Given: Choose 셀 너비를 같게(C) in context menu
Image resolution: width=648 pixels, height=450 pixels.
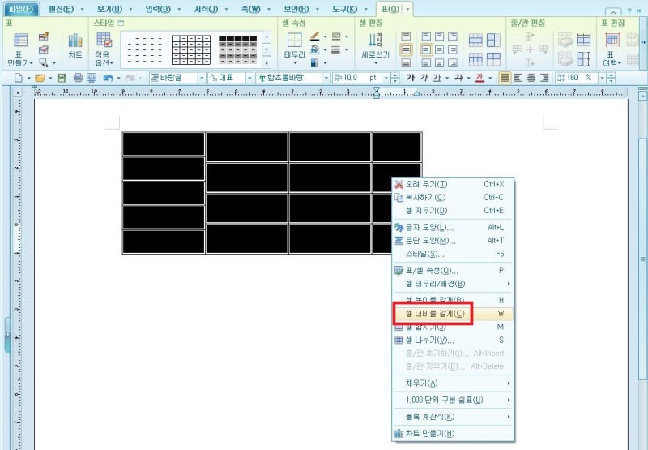Looking at the screenshot, I should tap(453, 314).
